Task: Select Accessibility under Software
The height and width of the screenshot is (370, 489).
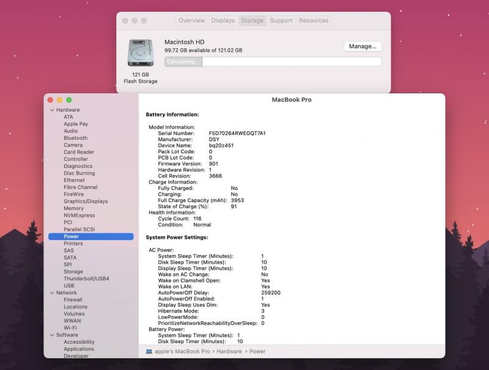Action: 79,342
